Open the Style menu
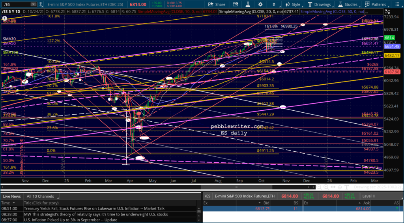 [293, 4]
